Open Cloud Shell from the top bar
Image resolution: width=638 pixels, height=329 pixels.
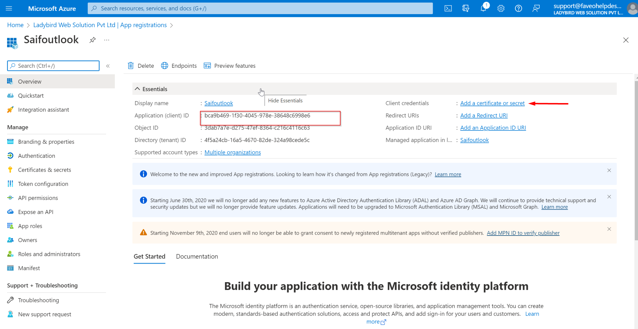coord(448,8)
